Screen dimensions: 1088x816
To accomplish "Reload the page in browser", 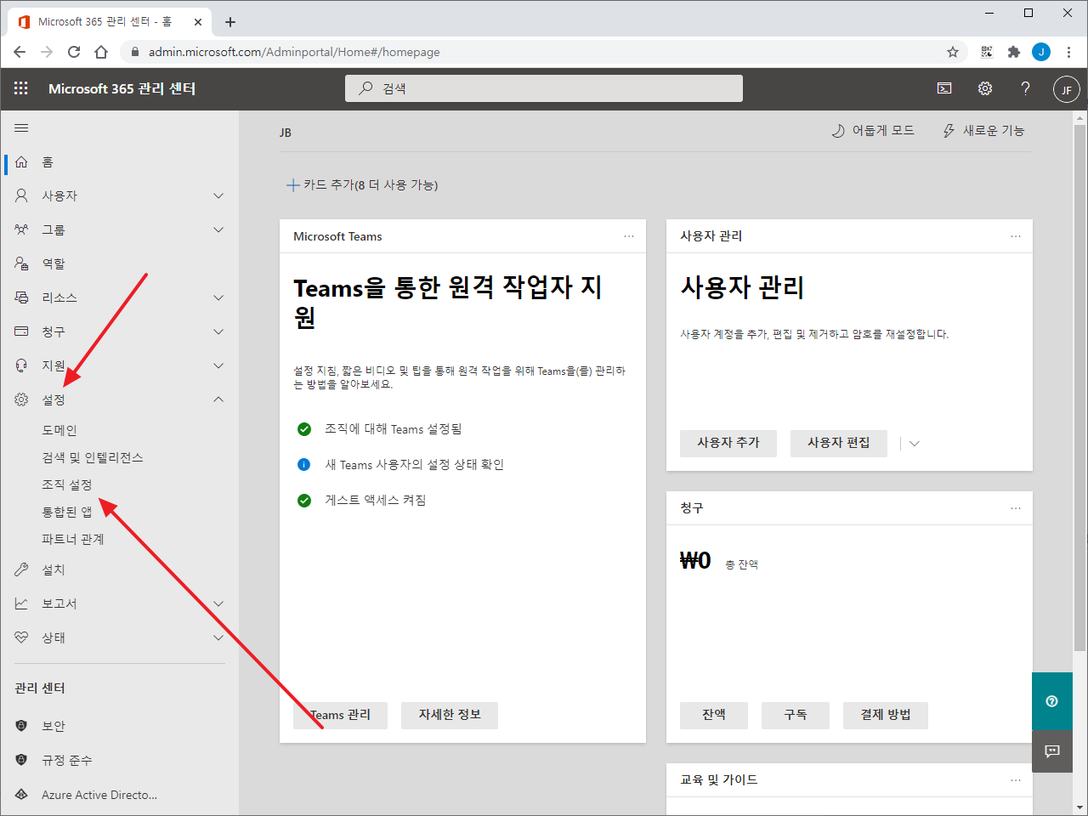I will coord(74,52).
